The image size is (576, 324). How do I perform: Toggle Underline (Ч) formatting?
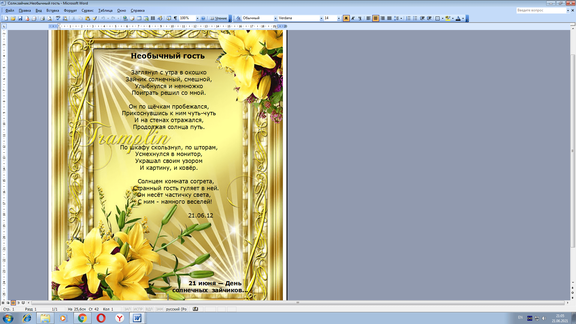coord(360,18)
